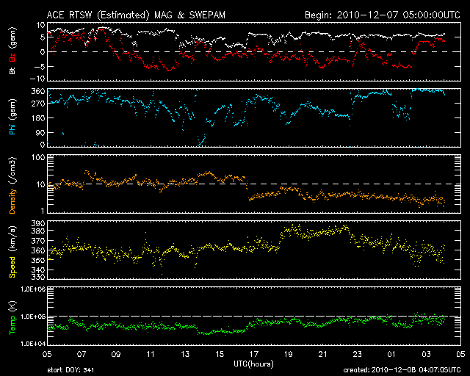Click the '340' tick on Speed axis

[38, 270]
